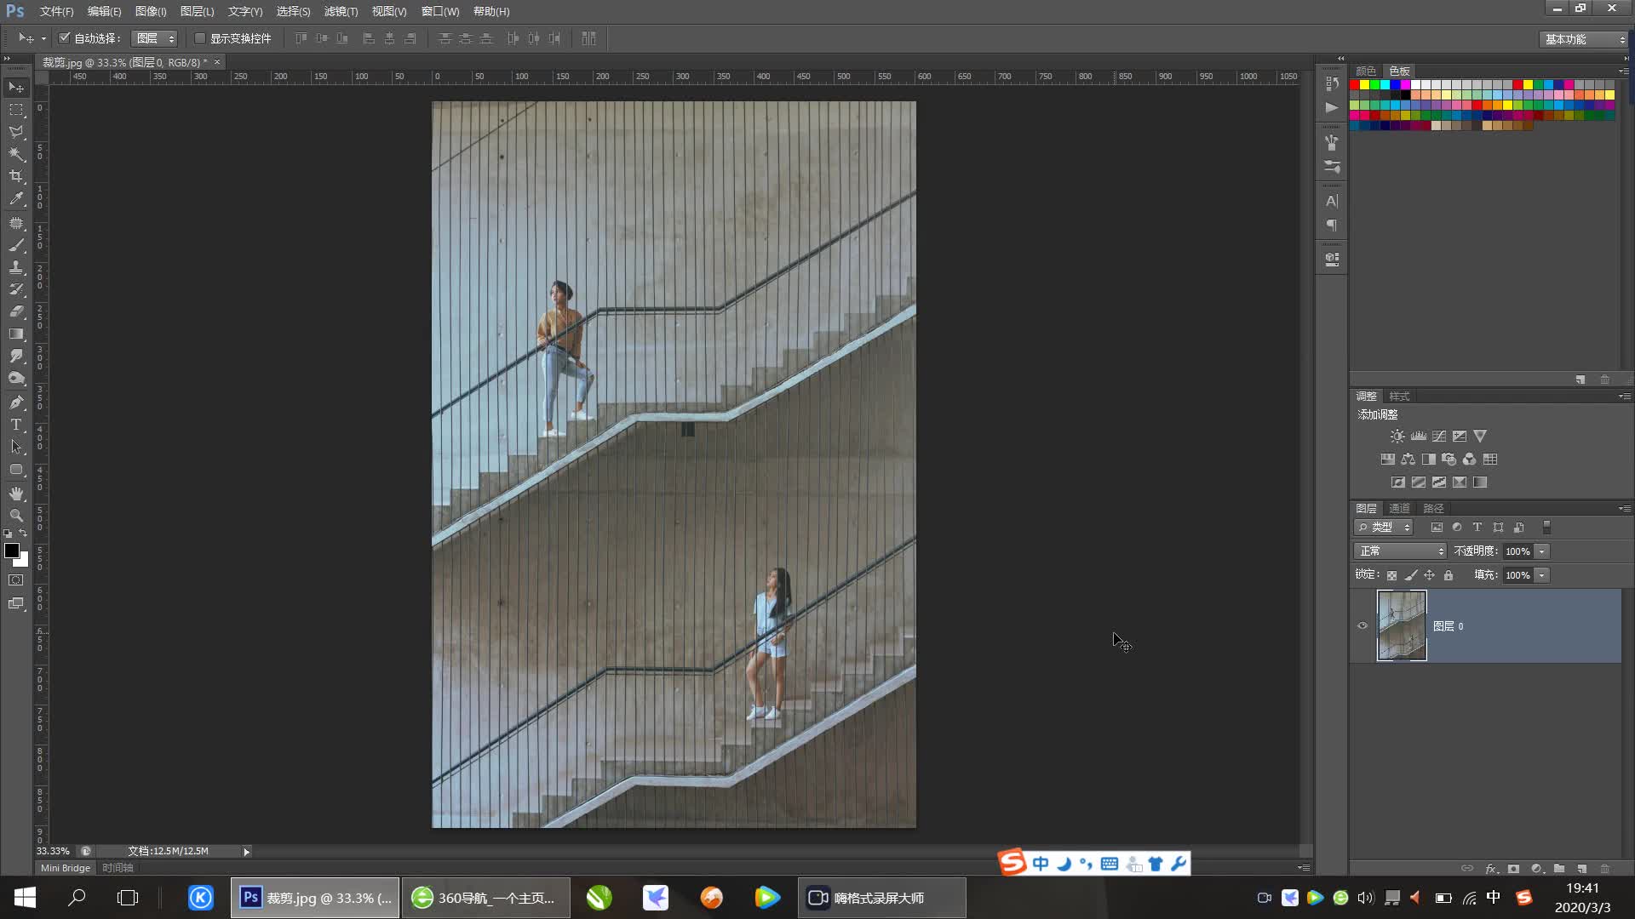This screenshot has height=919, width=1635.
Task: Select the Zoom tool
Action: pyautogui.click(x=16, y=516)
